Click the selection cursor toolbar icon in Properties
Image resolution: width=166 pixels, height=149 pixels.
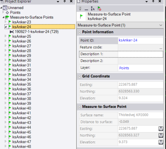tap(92, 8)
